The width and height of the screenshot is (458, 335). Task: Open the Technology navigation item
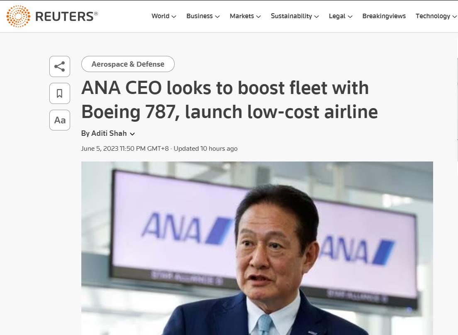(433, 16)
